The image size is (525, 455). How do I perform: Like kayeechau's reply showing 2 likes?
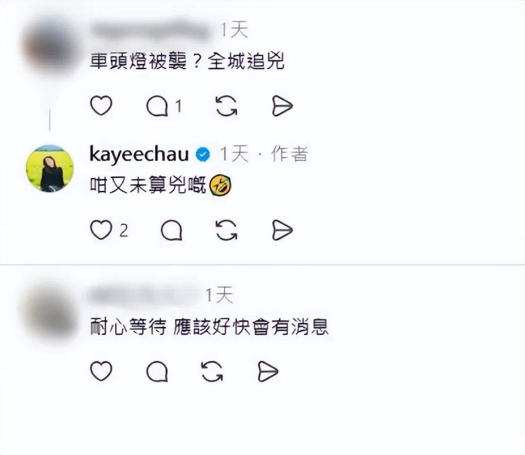(x=101, y=230)
